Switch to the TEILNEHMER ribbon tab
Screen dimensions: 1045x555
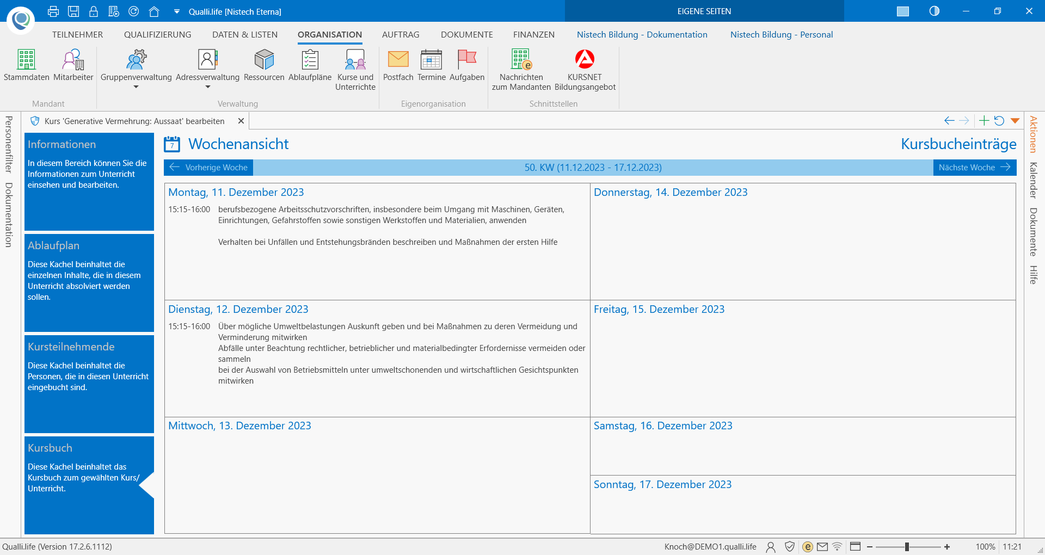click(x=77, y=35)
